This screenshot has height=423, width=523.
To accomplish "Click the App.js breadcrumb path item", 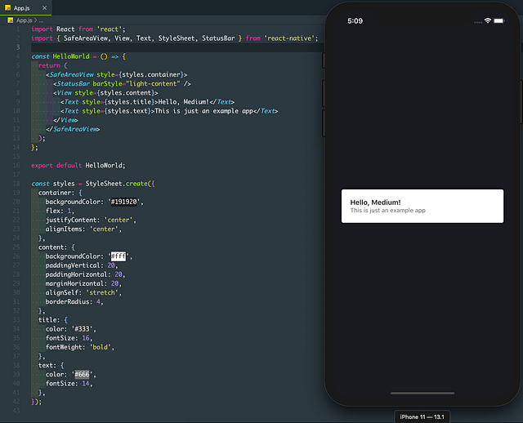I will tap(24, 20).
